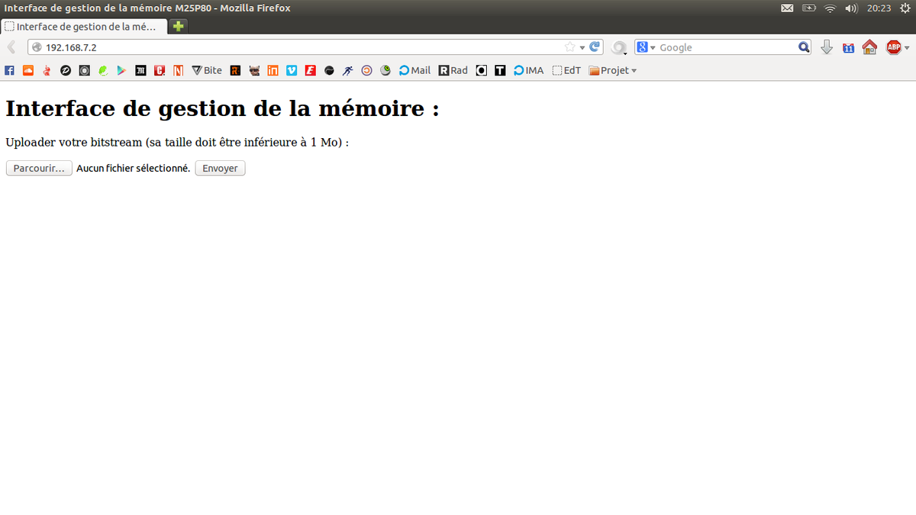
Task: Bookmark this page with the star icon
Action: (x=569, y=47)
